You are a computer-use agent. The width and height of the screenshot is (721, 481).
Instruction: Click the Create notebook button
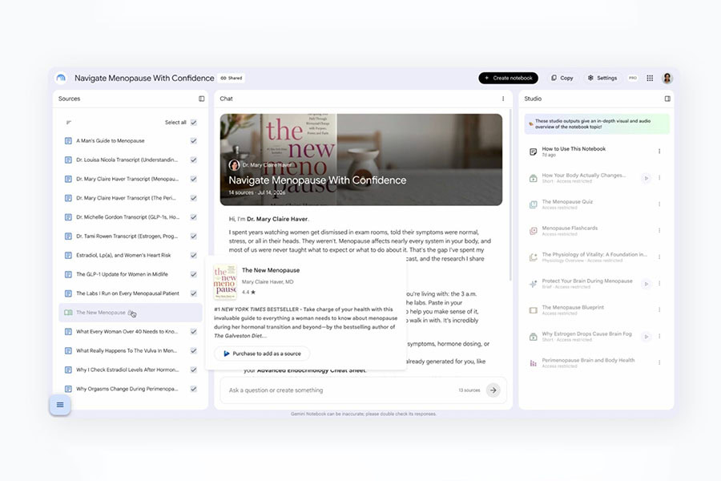point(508,79)
